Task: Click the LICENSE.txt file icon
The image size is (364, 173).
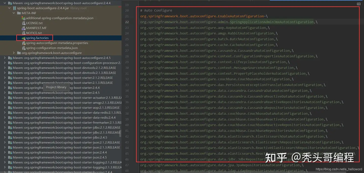Action: tap(24, 23)
